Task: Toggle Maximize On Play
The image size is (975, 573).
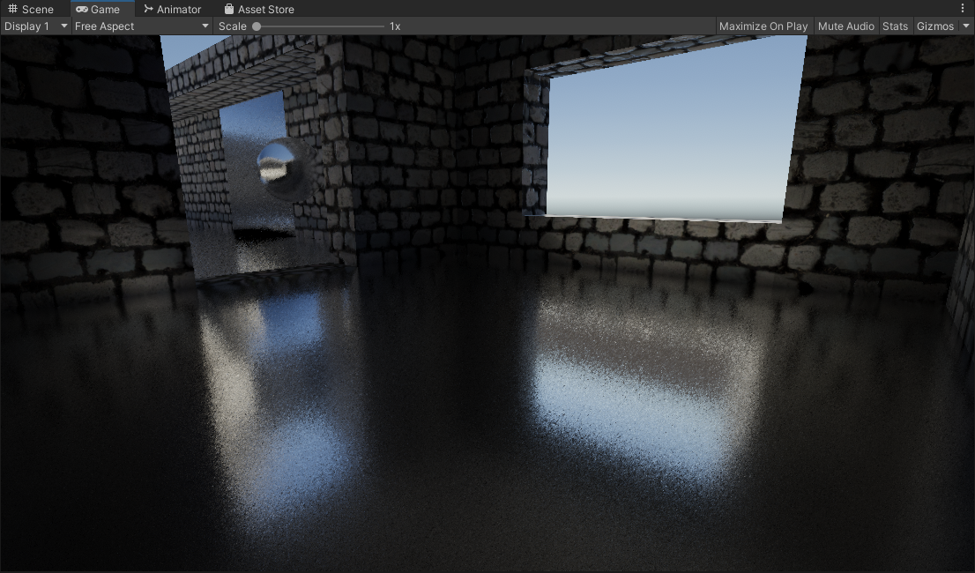Action: click(763, 26)
